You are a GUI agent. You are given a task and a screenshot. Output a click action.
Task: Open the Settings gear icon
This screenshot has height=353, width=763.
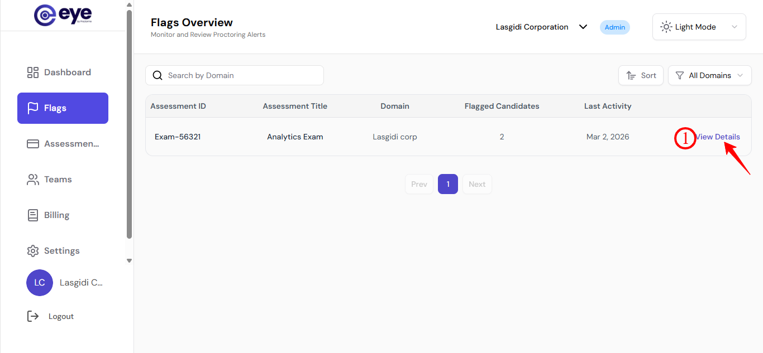pos(33,251)
